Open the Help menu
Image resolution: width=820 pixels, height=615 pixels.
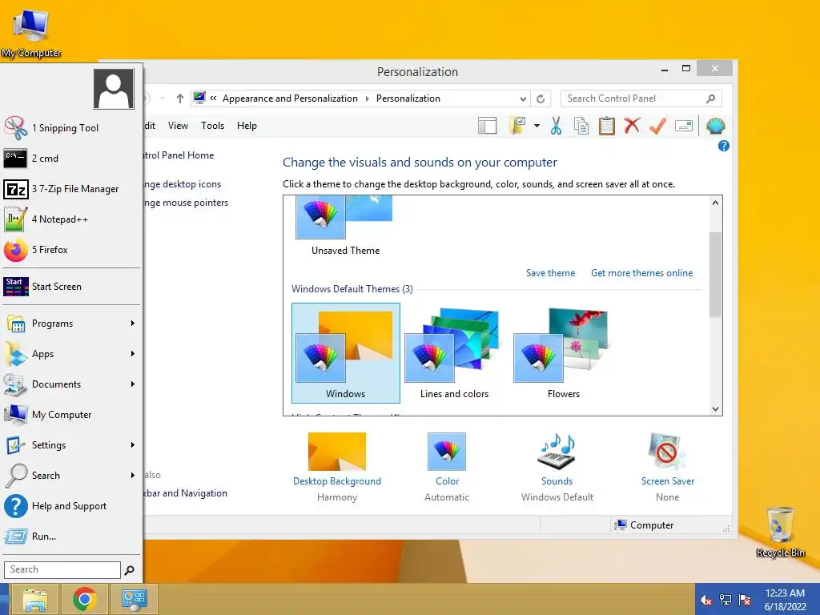click(x=247, y=126)
